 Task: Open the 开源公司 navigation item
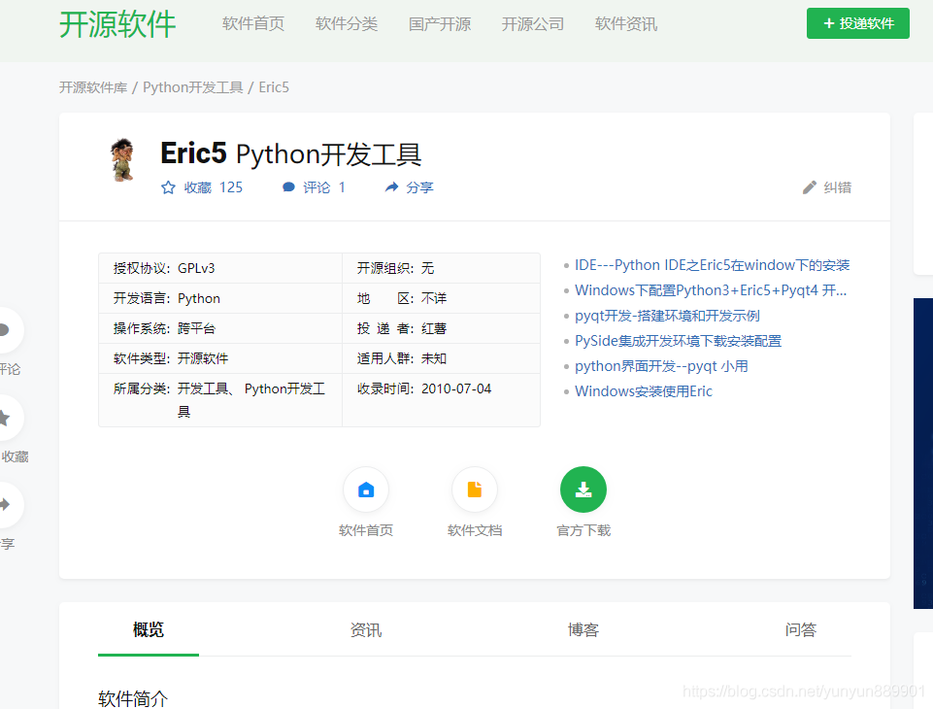coord(533,24)
